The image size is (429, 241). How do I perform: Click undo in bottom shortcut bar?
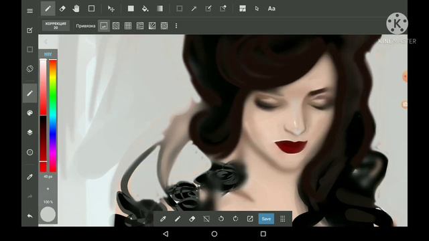point(221,219)
